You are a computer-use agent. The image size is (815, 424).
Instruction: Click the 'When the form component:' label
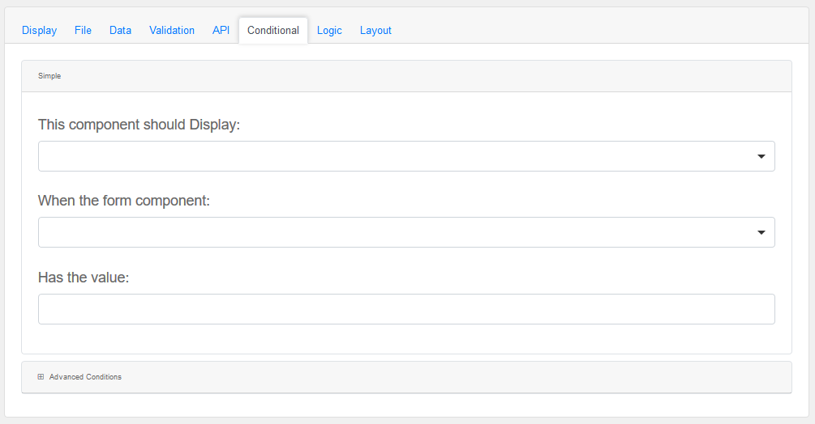click(123, 201)
